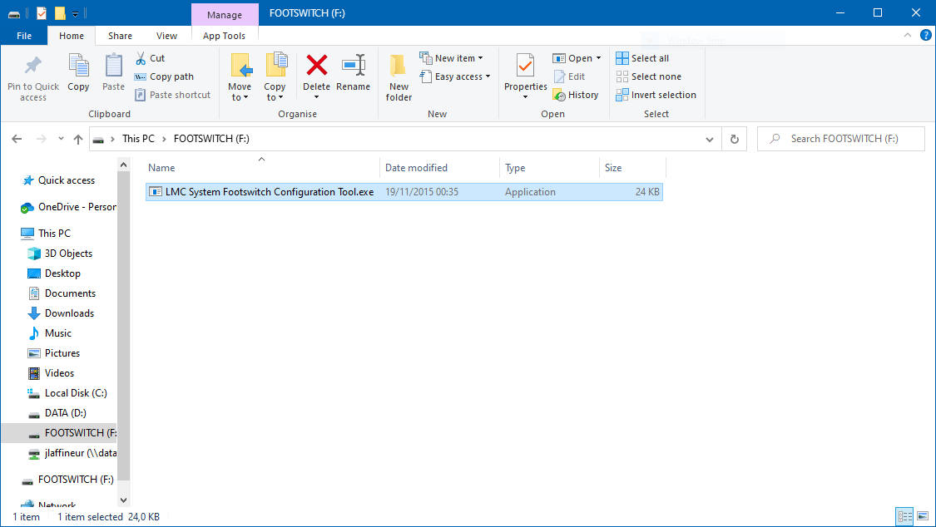Click Copy path in Clipboard group
Viewport: 936px width, 527px height.
[x=164, y=77]
